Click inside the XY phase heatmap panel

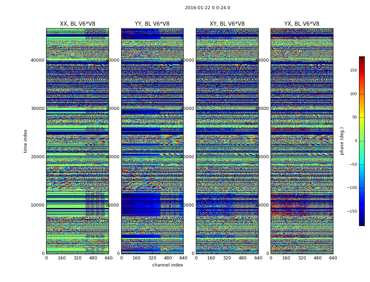[227, 141]
